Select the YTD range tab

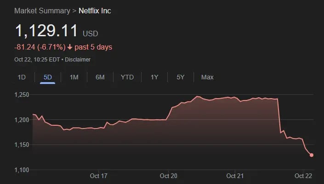coord(127,77)
